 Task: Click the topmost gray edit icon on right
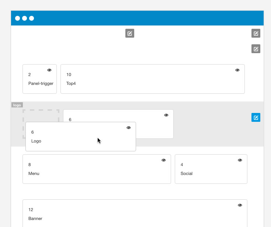coord(256,34)
